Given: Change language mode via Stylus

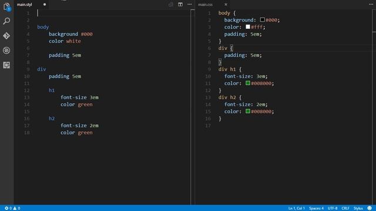Looking at the screenshot, I should [x=358, y=209].
